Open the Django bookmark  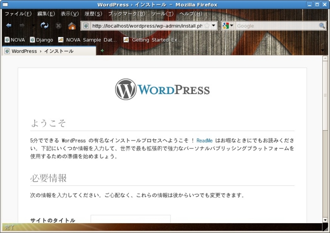point(42,40)
